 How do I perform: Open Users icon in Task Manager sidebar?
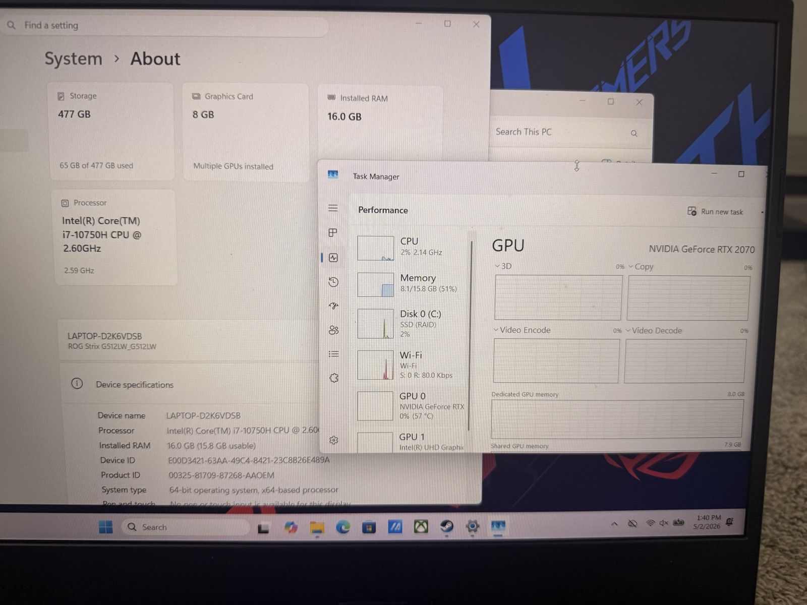tap(333, 330)
